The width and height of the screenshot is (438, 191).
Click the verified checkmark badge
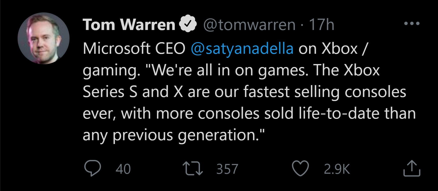[x=188, y=25]
